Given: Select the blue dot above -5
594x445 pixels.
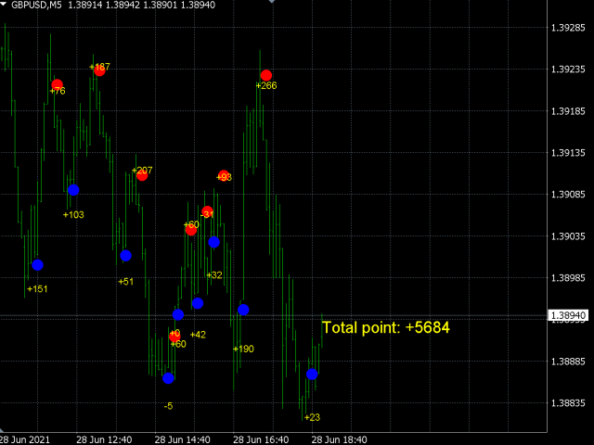Looking at the screenshot, I should [x=168, y=378].
